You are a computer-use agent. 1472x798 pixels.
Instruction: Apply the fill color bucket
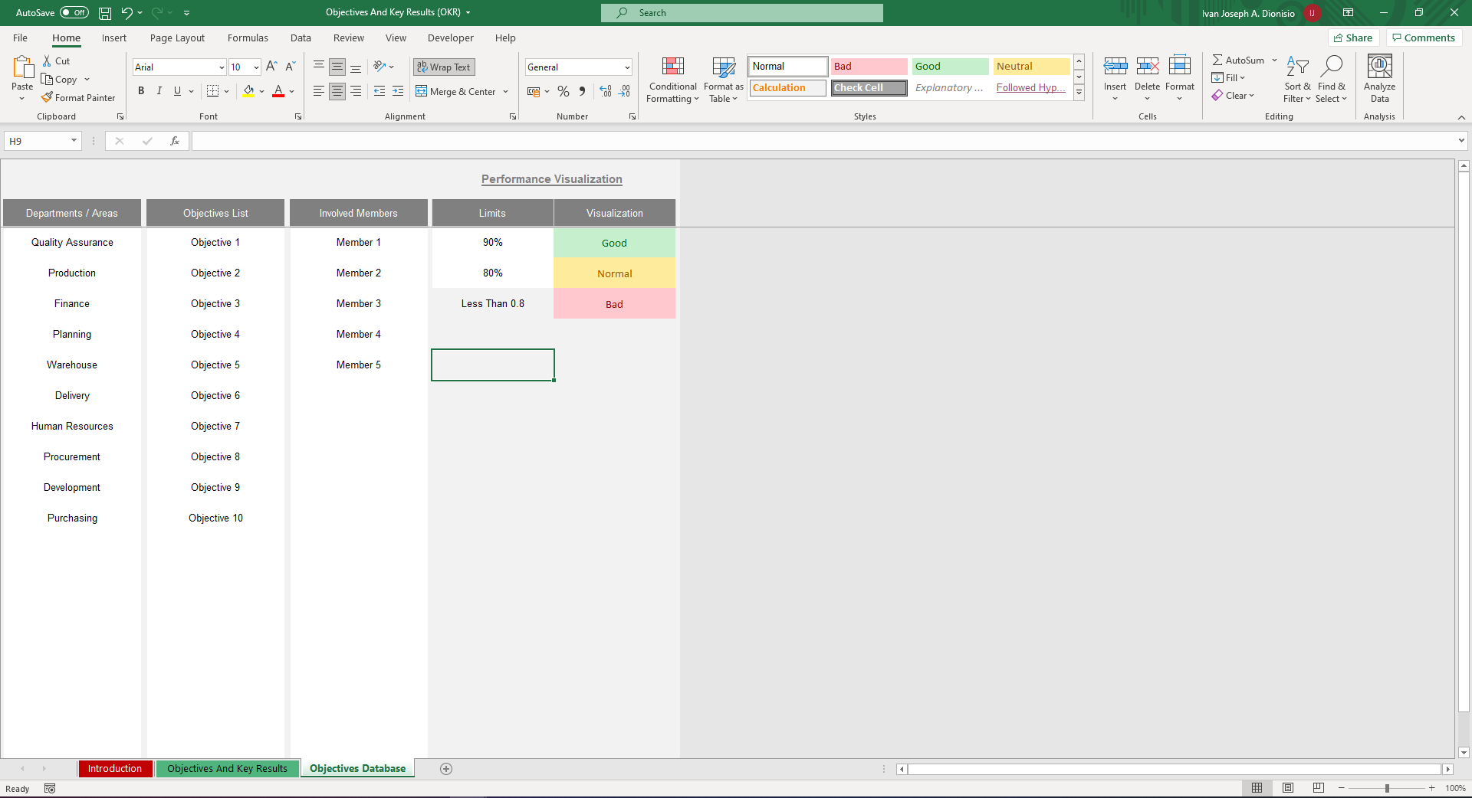pos(248,91)
